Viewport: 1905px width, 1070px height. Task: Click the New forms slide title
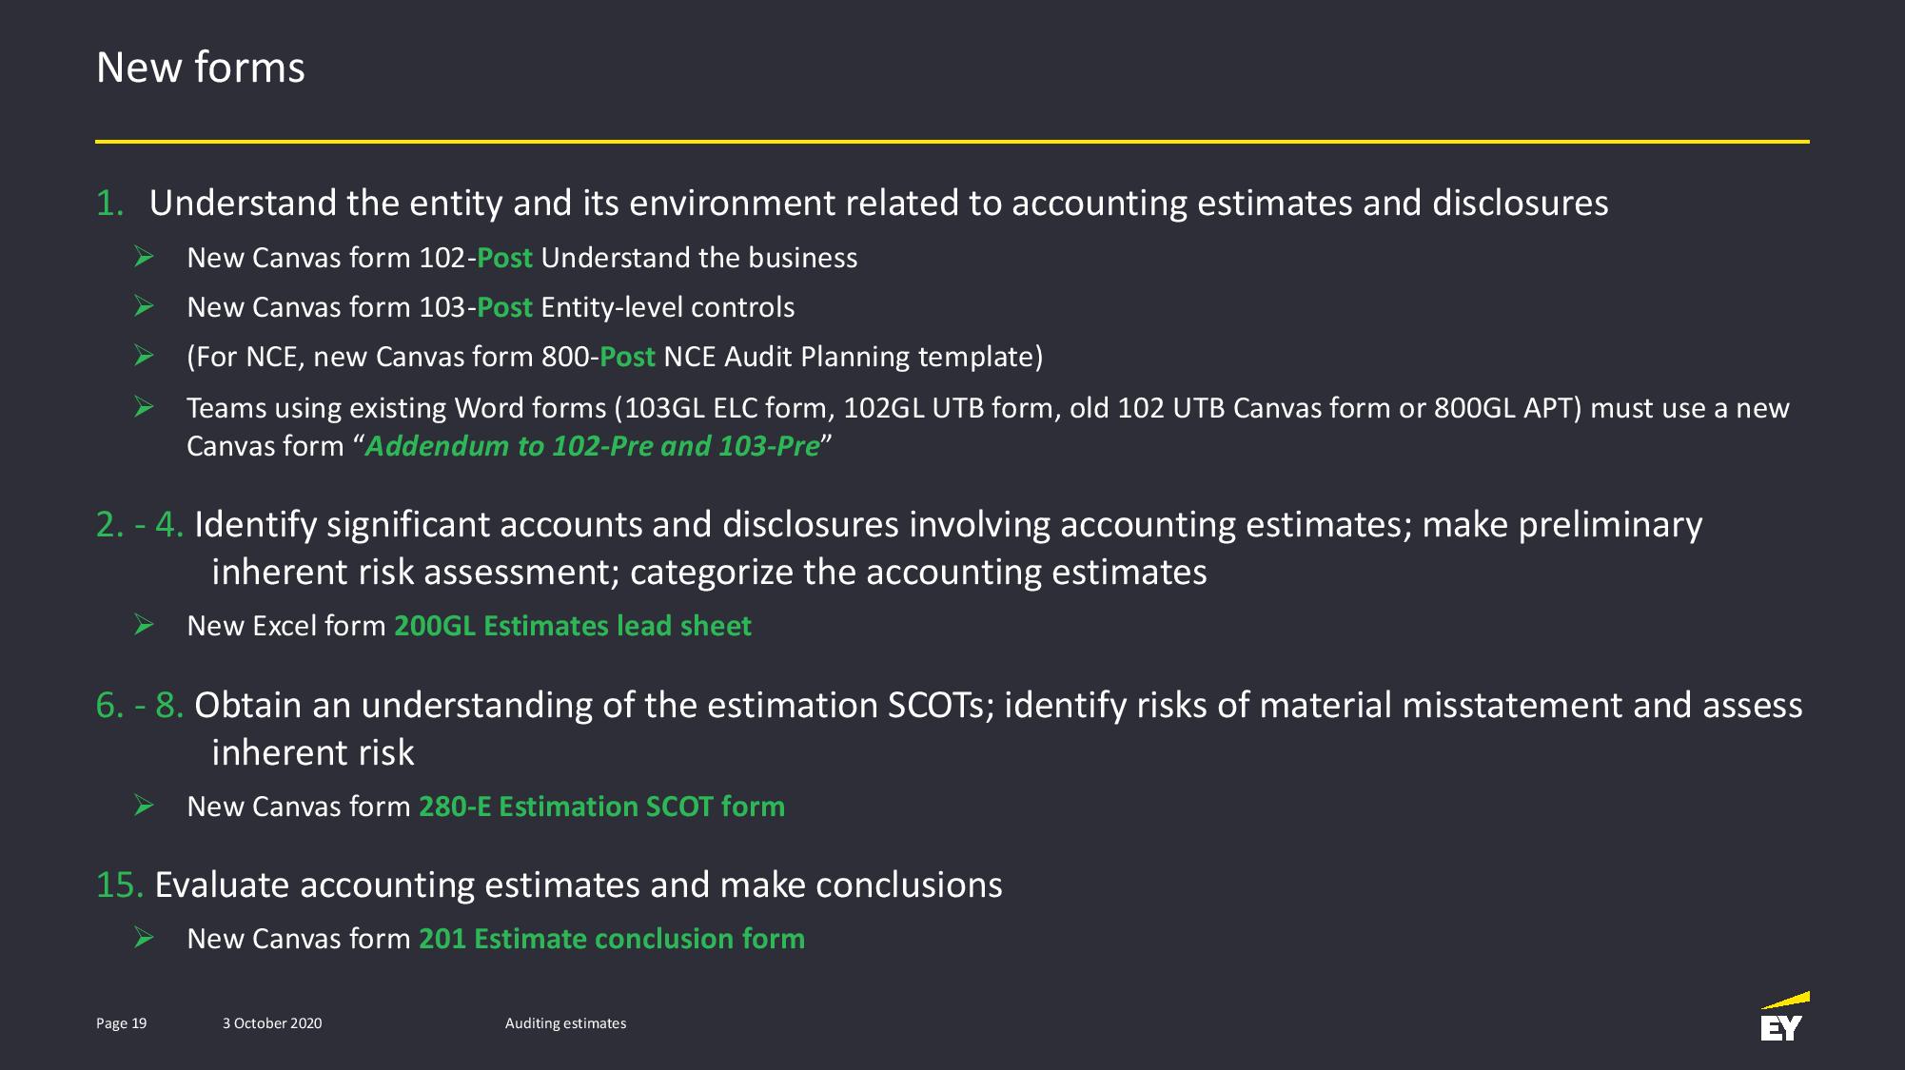201,68
